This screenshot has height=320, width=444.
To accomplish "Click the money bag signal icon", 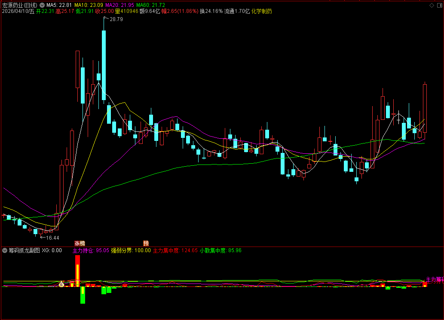I will [x=61, y=284].
